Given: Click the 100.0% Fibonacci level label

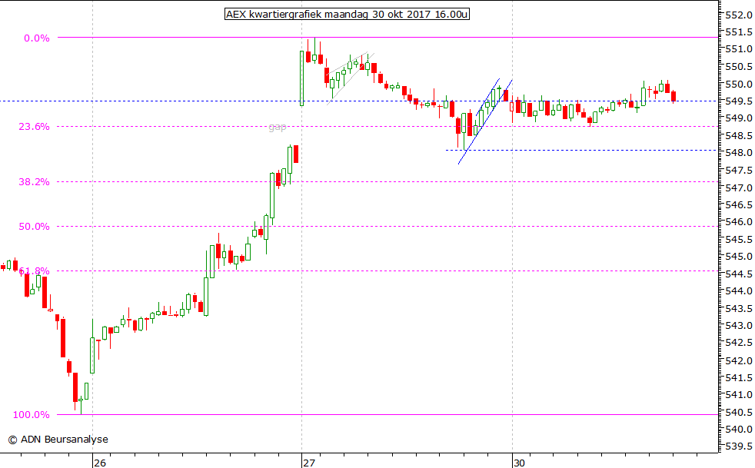Looking at the screenshot, I should [32, 415].
